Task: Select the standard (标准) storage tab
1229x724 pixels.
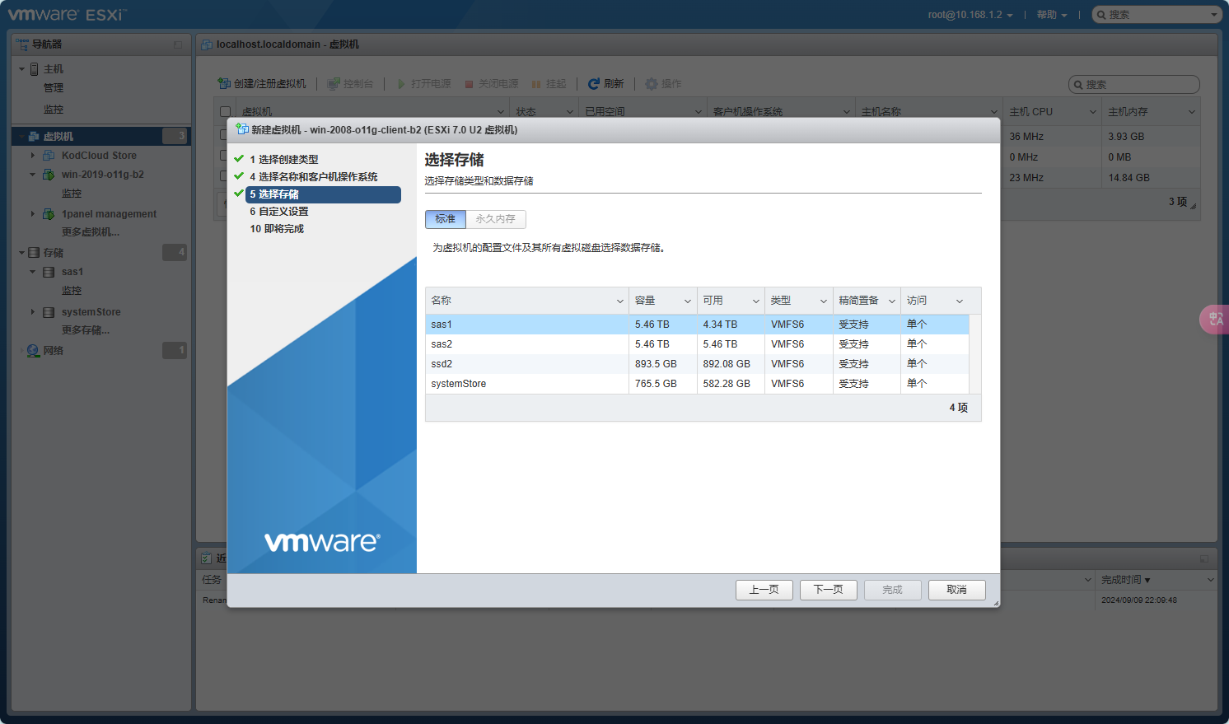Action: click(x=446, y=219)
